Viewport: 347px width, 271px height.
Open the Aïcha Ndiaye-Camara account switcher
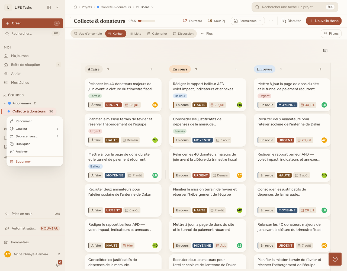point(33,254)
